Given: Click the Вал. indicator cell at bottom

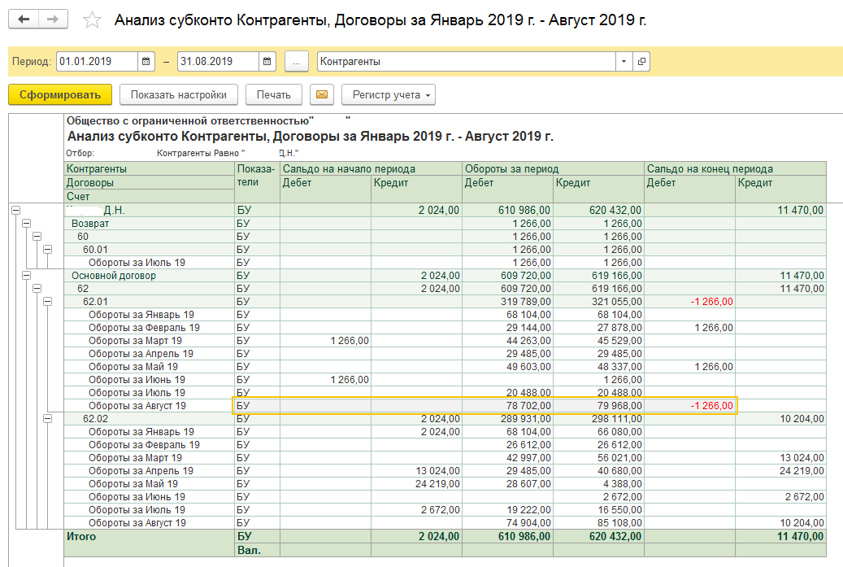Looking at the screenshot, I should click(x=257, y=550).
